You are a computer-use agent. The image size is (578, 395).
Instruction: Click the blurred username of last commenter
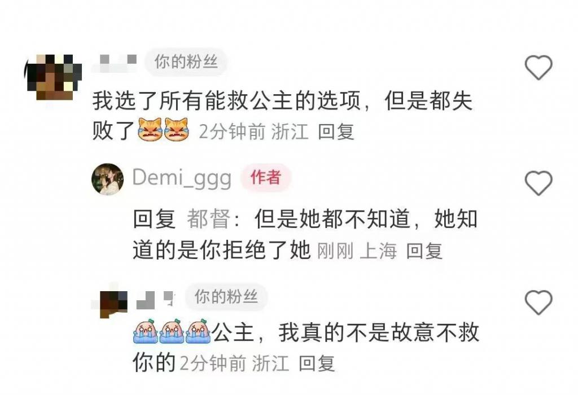pos(155,300)
